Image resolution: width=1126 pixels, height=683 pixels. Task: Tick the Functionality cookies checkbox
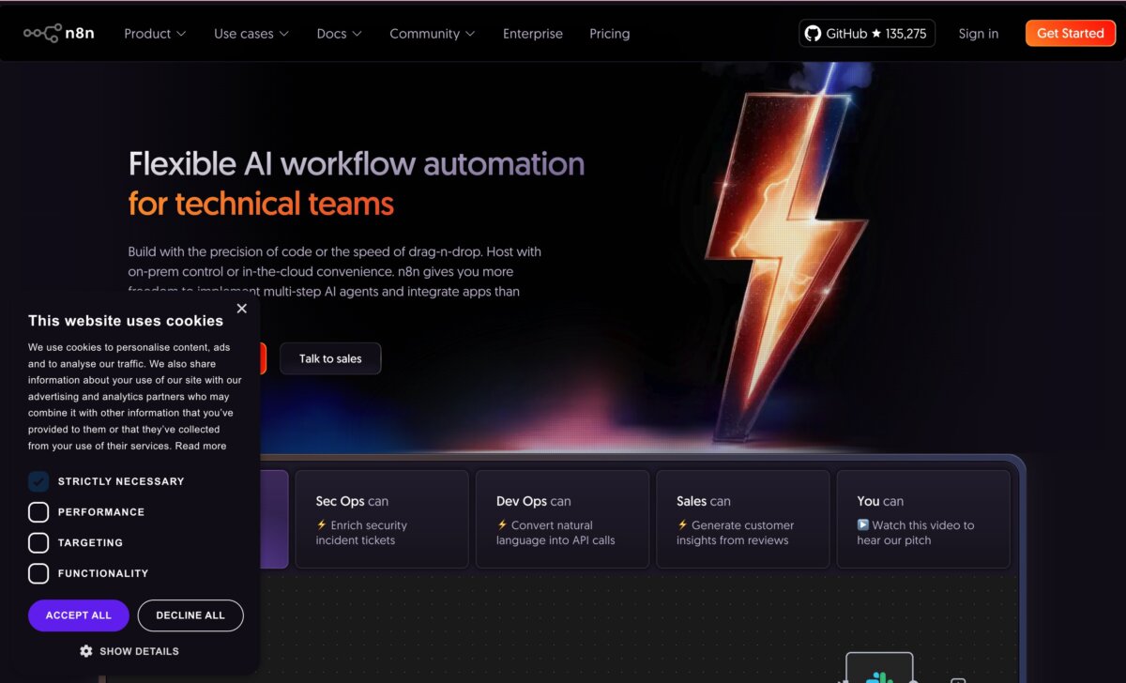pos(38,573)
